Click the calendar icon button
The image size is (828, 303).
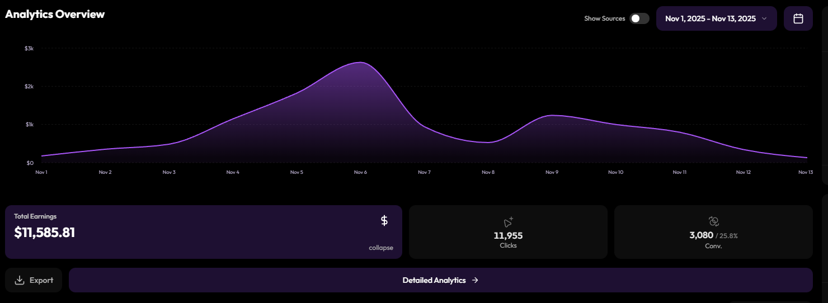tap(798, 18)
